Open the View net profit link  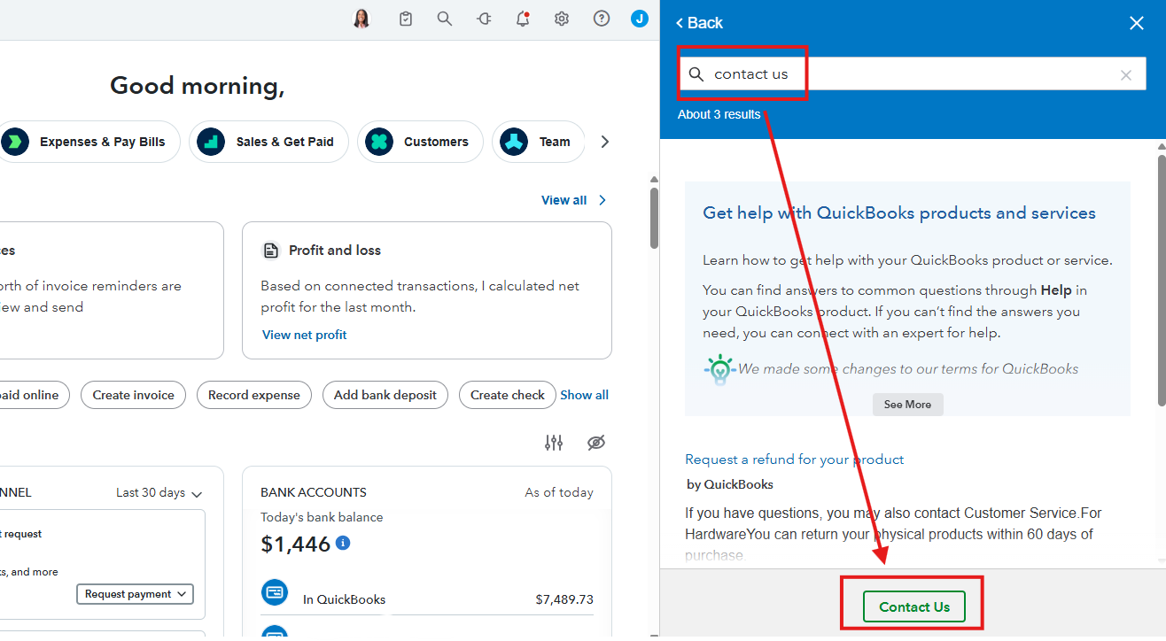pos(304,335)
